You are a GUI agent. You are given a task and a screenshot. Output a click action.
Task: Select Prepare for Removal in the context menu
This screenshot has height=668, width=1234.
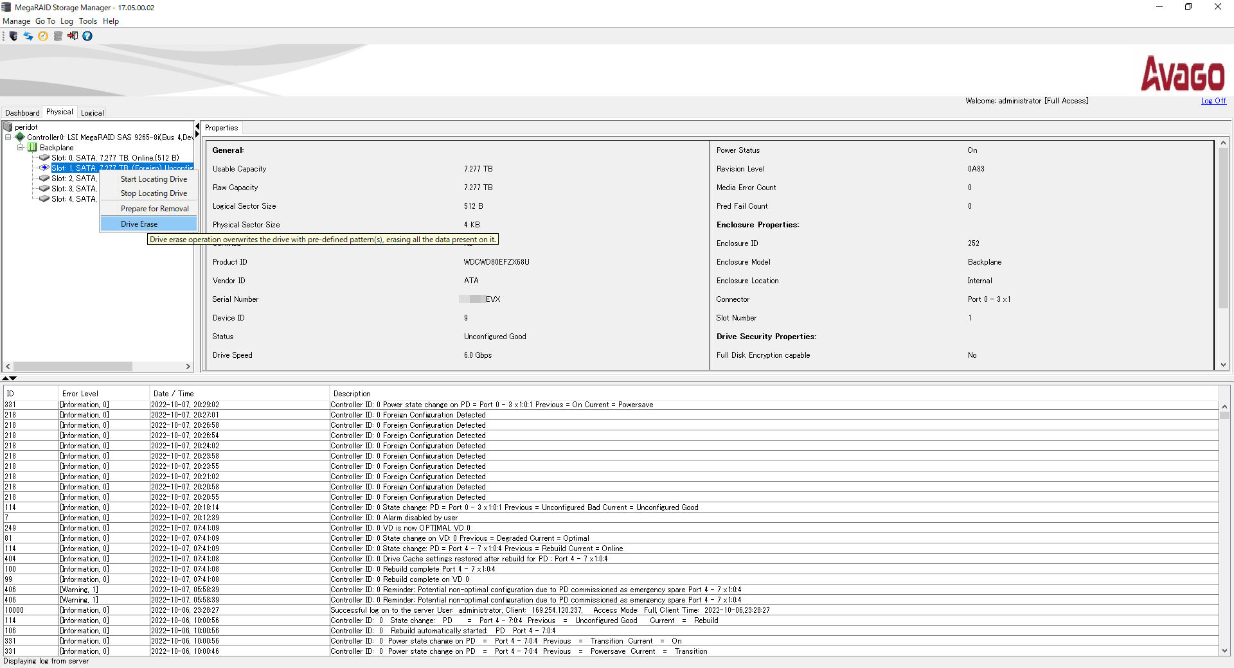point(148,209)
